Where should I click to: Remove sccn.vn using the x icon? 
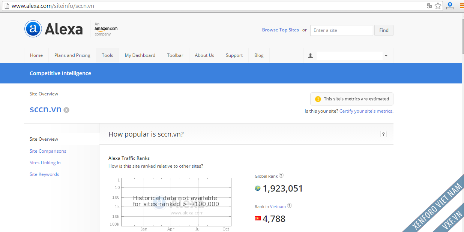coord(66,110)
